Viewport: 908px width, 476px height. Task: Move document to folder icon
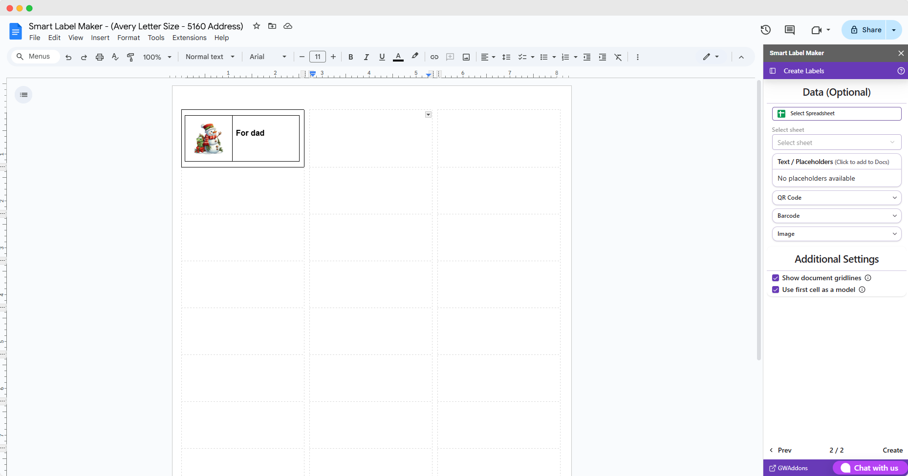pos(272,26)
